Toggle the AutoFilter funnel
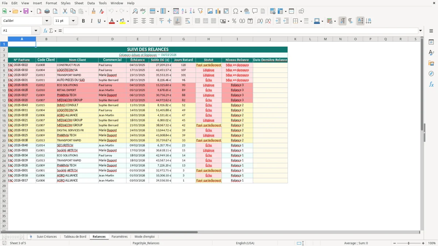Image resolution: width=438 pixels, height=246 pixels. pos(200,11)
